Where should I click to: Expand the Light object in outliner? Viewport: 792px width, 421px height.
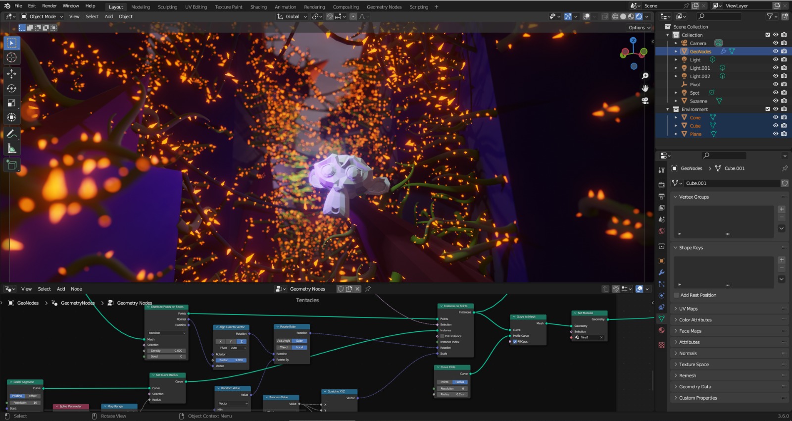tap(676, 60)
